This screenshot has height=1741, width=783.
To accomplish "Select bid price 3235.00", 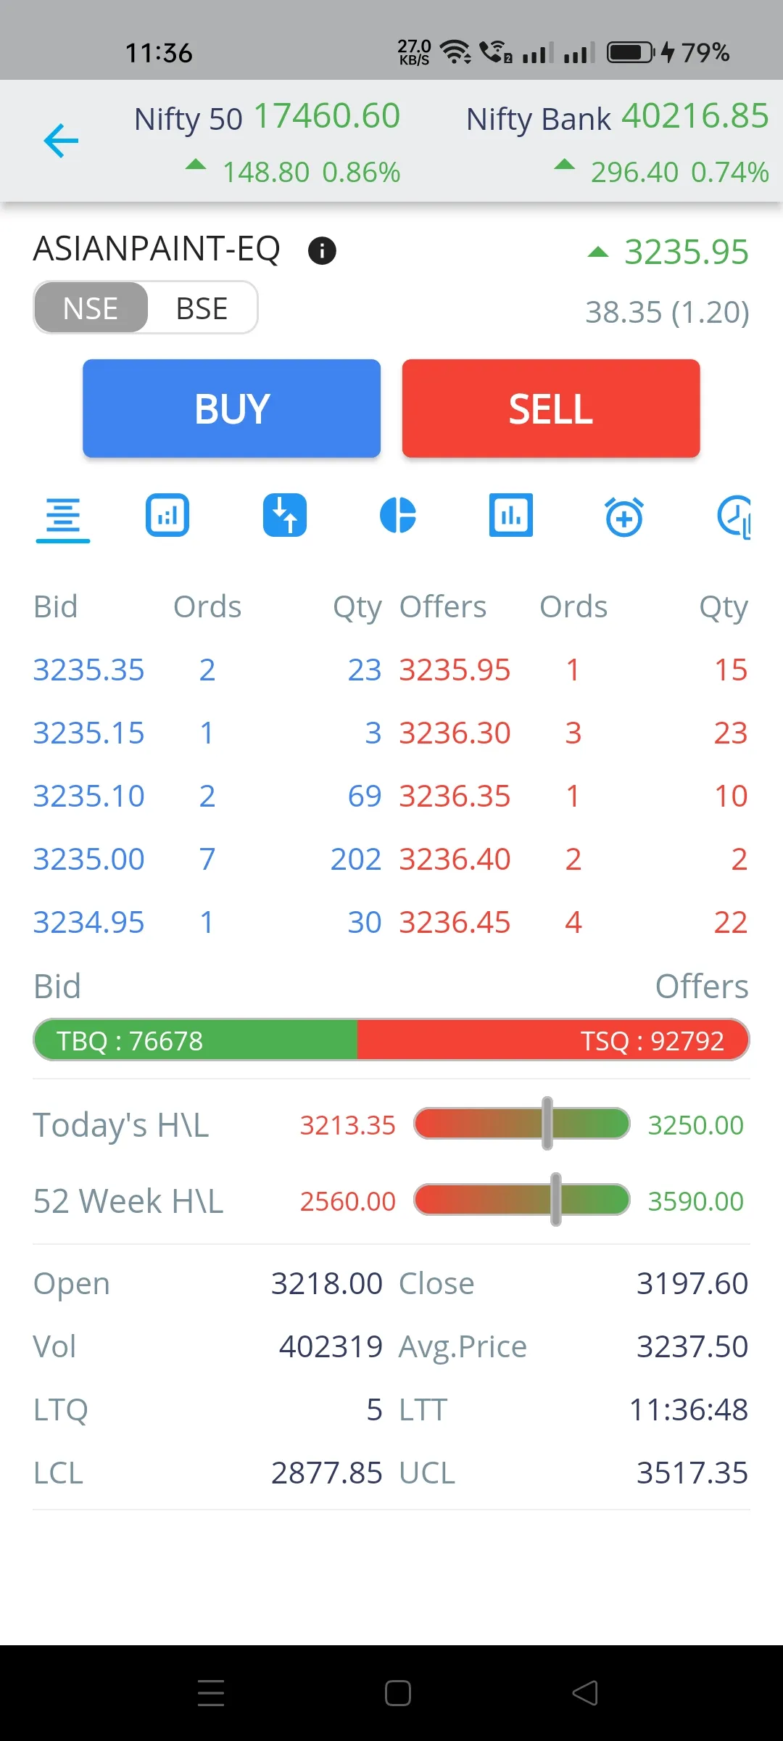I will pos(88,859).
